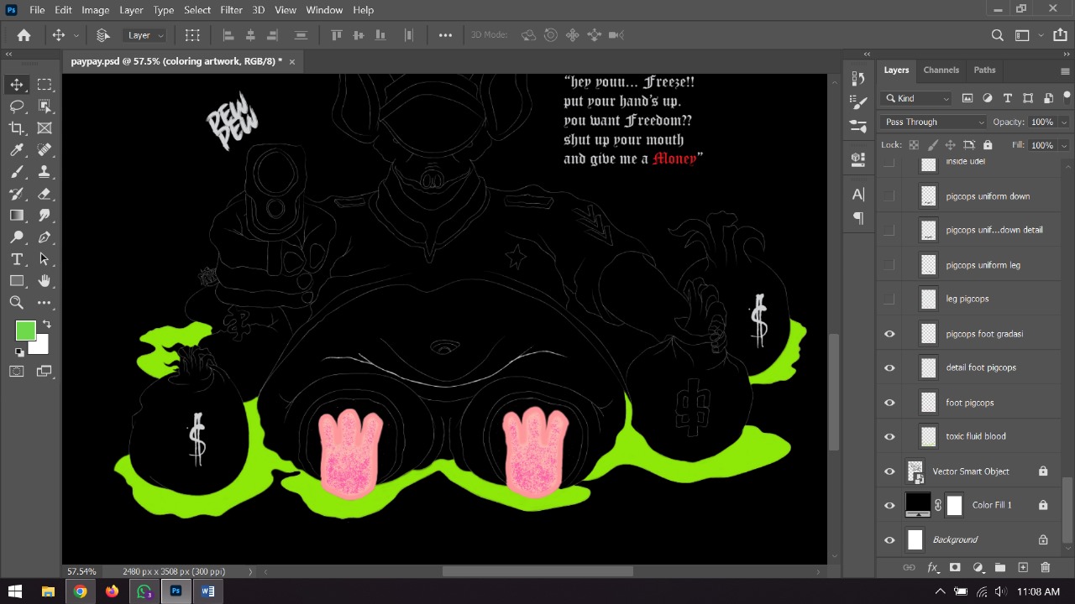Hide the Vector Smart Object layer

pos(889,471)
